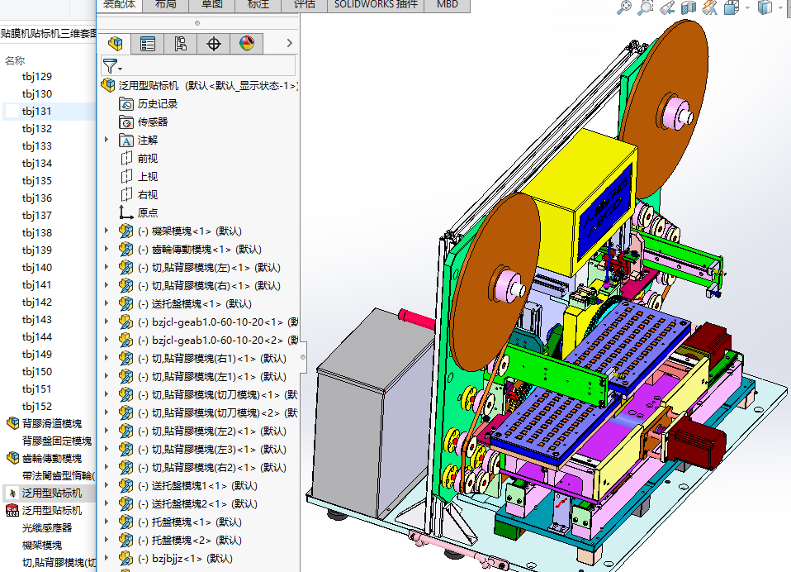Open the 草图 ribbon tab
The width and height of the screenshot is (791, 572).
click(212, 5)
